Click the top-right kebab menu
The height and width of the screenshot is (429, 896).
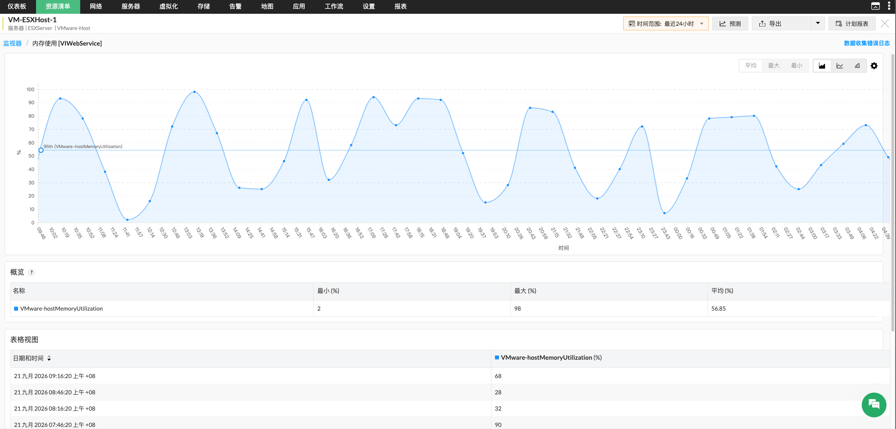click(889, 6)
